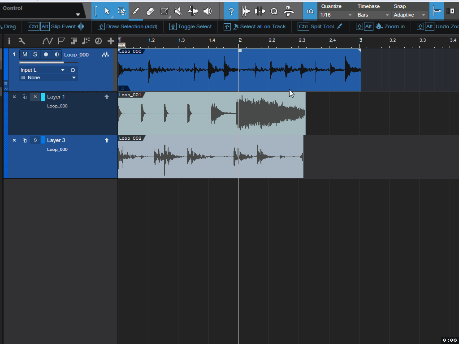The height and width of the screenshot is (344, 459).
Task: Choose the Listen speaker tool
Action: pyautogui.click(x=207, y=11)
